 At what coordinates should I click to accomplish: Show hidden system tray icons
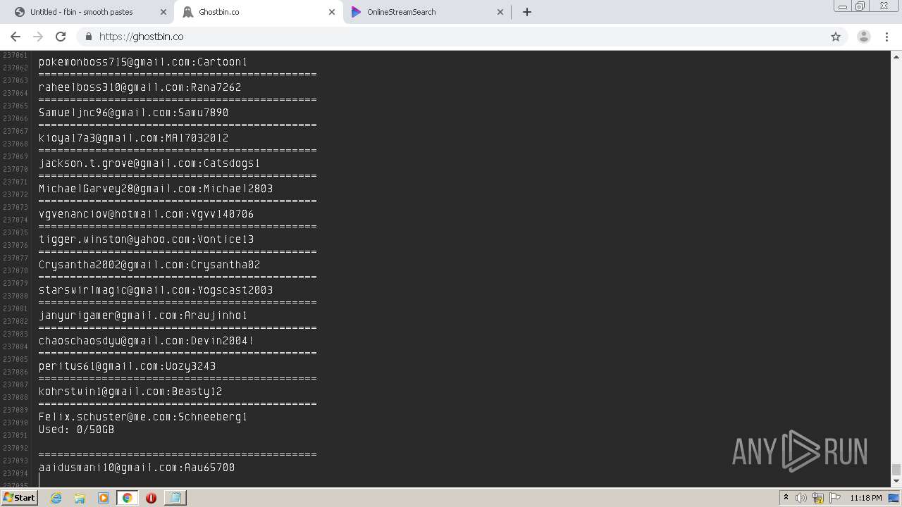tap(786, 497)
